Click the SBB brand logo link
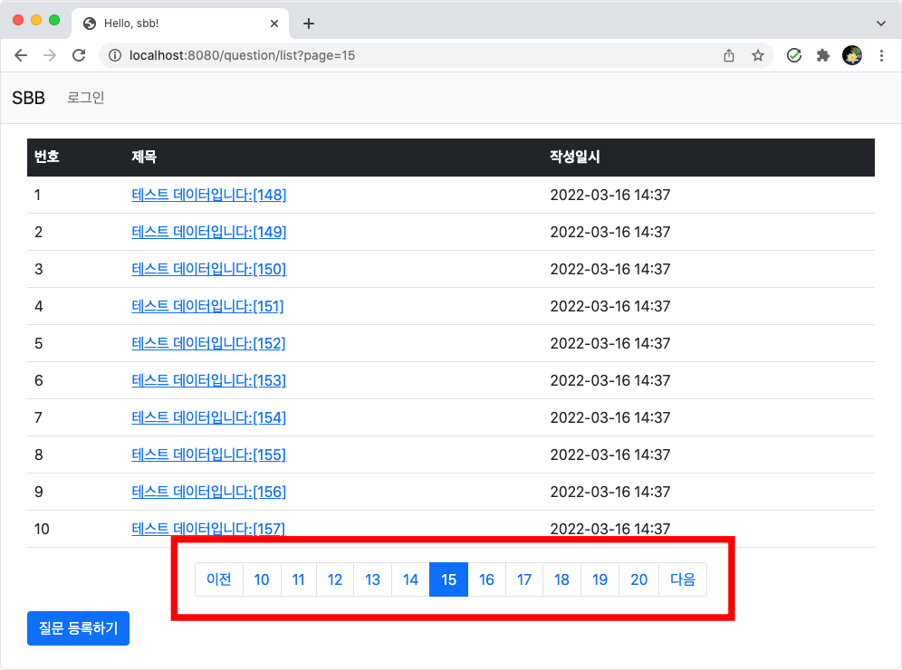 point(28,98)
